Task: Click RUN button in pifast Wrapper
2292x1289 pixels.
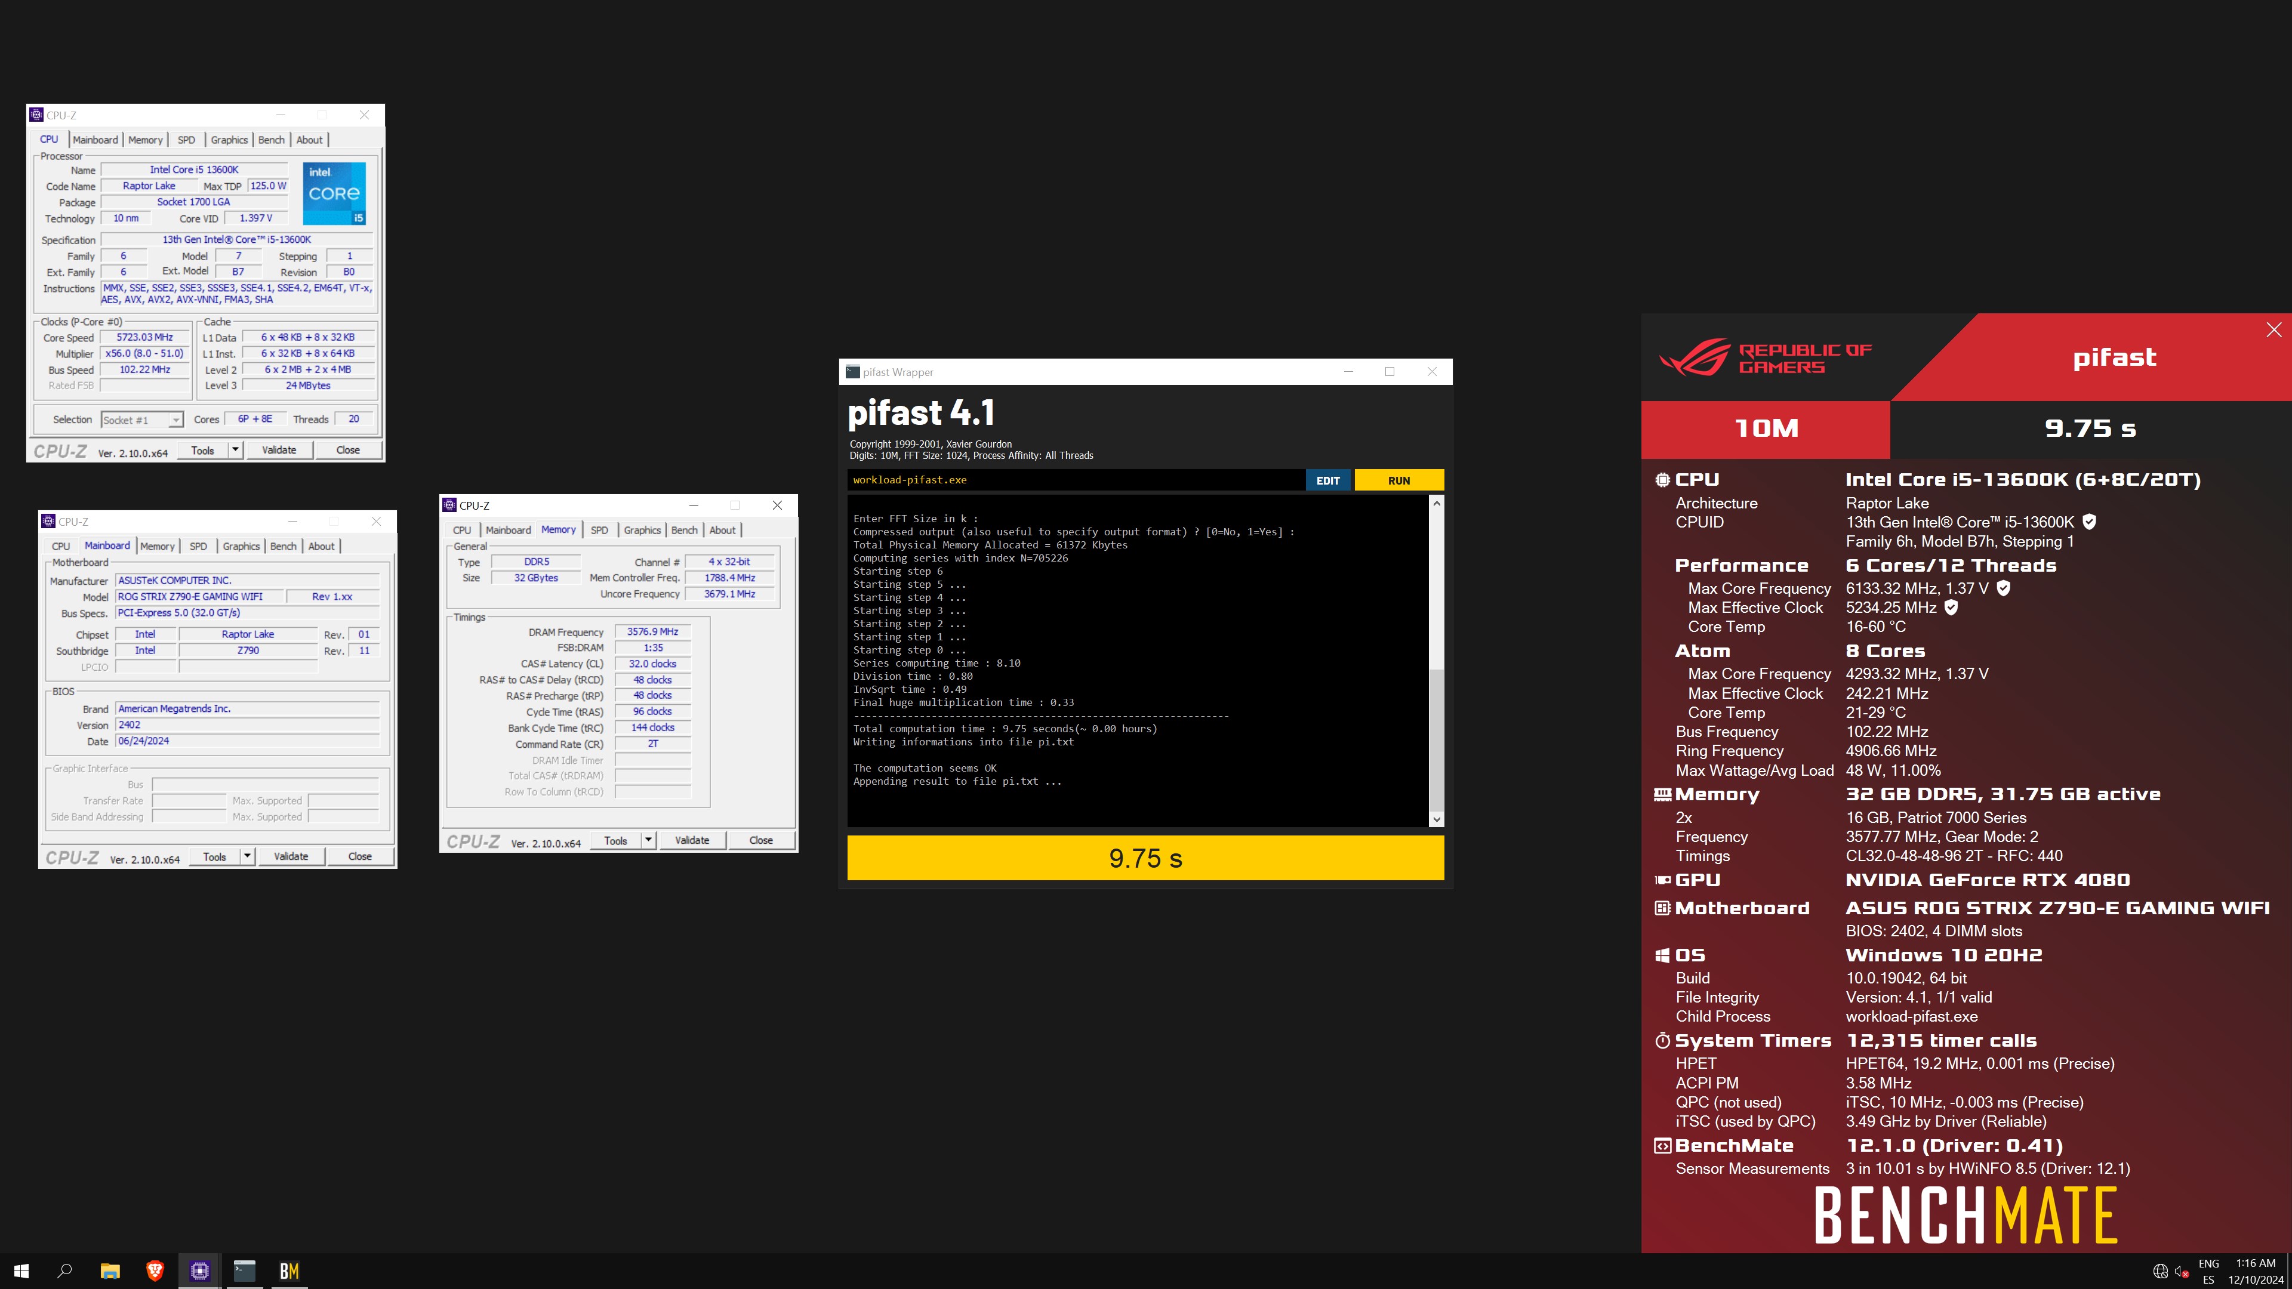Action: click(x=1398, y=480)
